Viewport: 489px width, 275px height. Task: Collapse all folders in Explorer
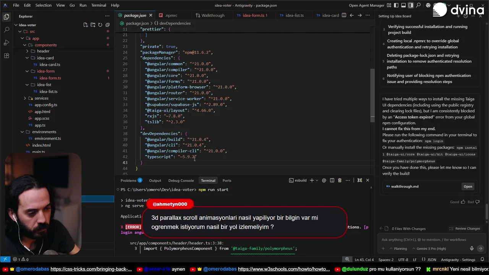[x=107, y=25]
